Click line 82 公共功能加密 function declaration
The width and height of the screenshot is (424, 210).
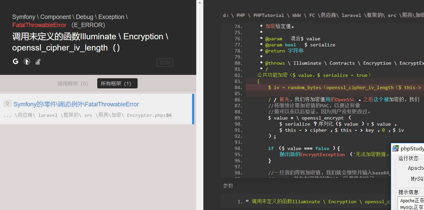314,75
